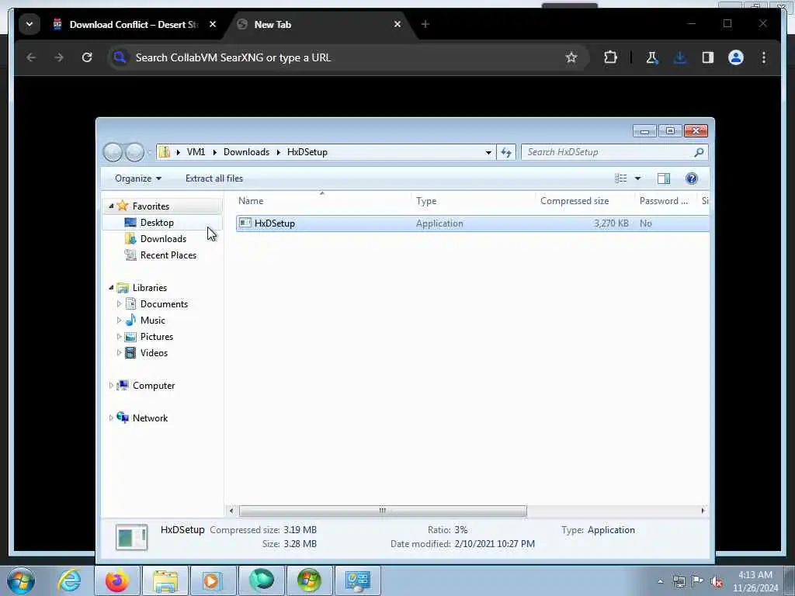Open Chrome Labs flask icon
795x596 pixels.
click(x=652, y=57)
